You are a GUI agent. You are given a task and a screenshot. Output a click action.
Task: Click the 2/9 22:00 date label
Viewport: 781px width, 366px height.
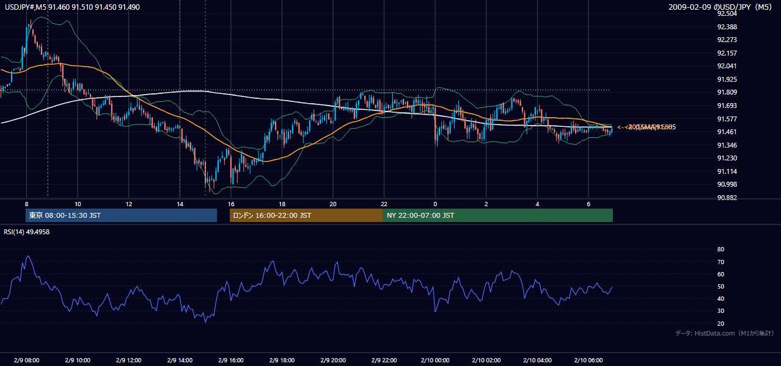point(384,361)
